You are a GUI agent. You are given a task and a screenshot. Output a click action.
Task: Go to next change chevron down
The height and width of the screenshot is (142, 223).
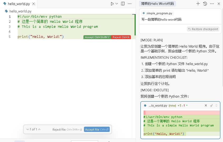[x=27, y=129]
